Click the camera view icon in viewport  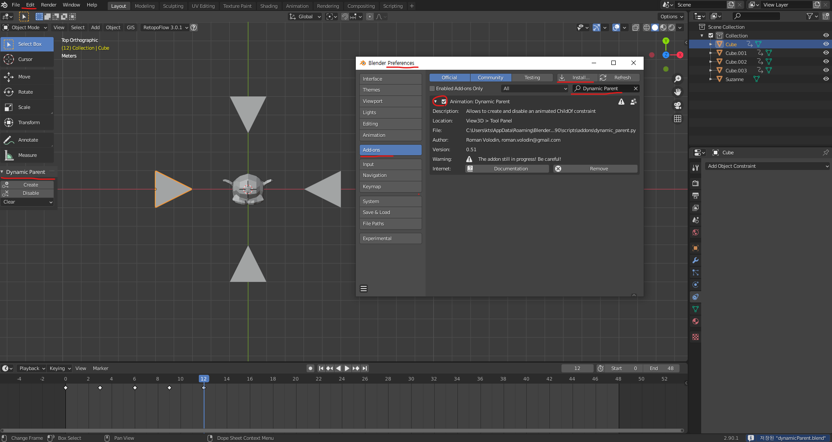(x=678, y=105)
